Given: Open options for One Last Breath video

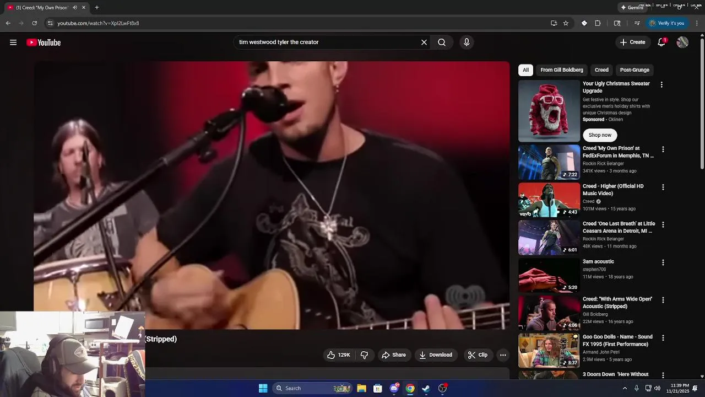Looking at the screenshot, I should click(663, 225).
